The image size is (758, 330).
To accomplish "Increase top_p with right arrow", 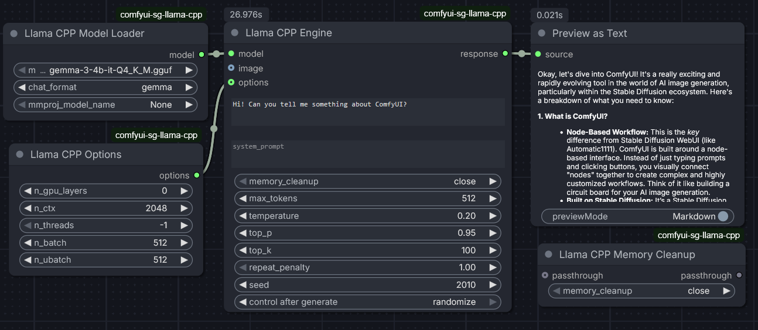I will tap(492, 233).
